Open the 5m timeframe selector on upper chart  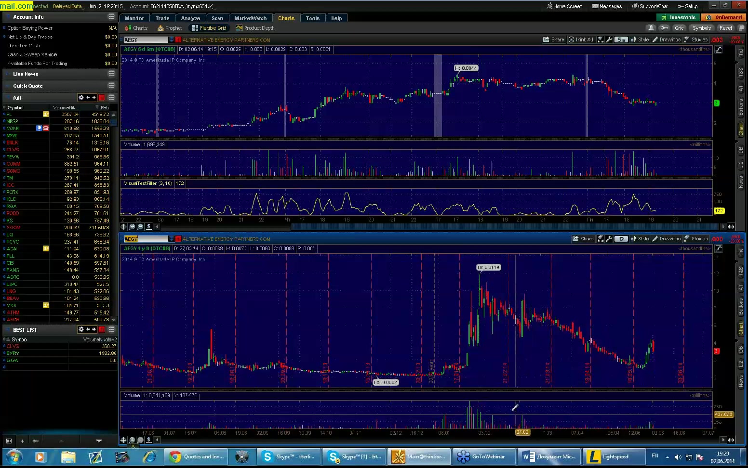pyautogui.click(x=621, y=39)
